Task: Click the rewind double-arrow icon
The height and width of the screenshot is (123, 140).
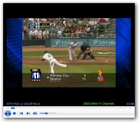Action: tap(8, 108)
